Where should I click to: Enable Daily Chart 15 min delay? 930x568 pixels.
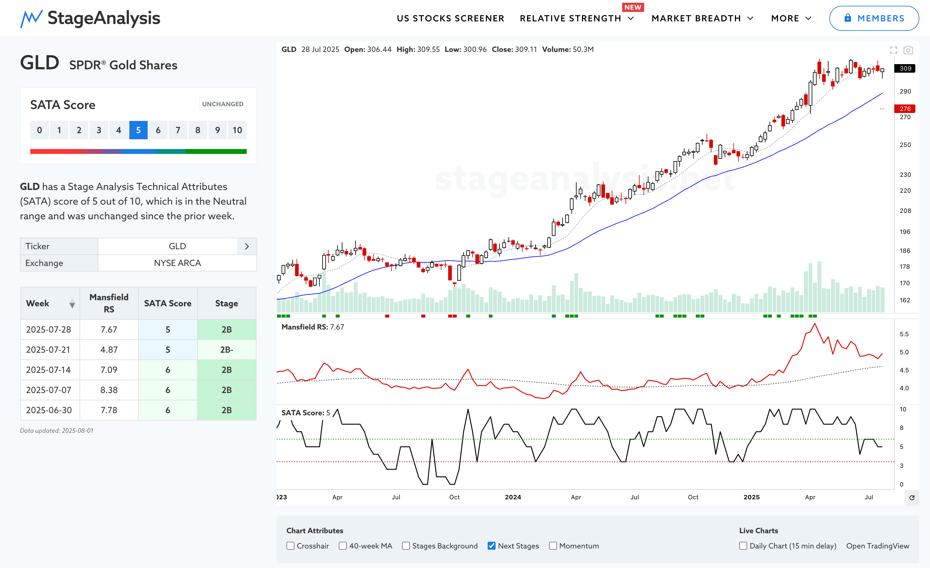(743, 546)
